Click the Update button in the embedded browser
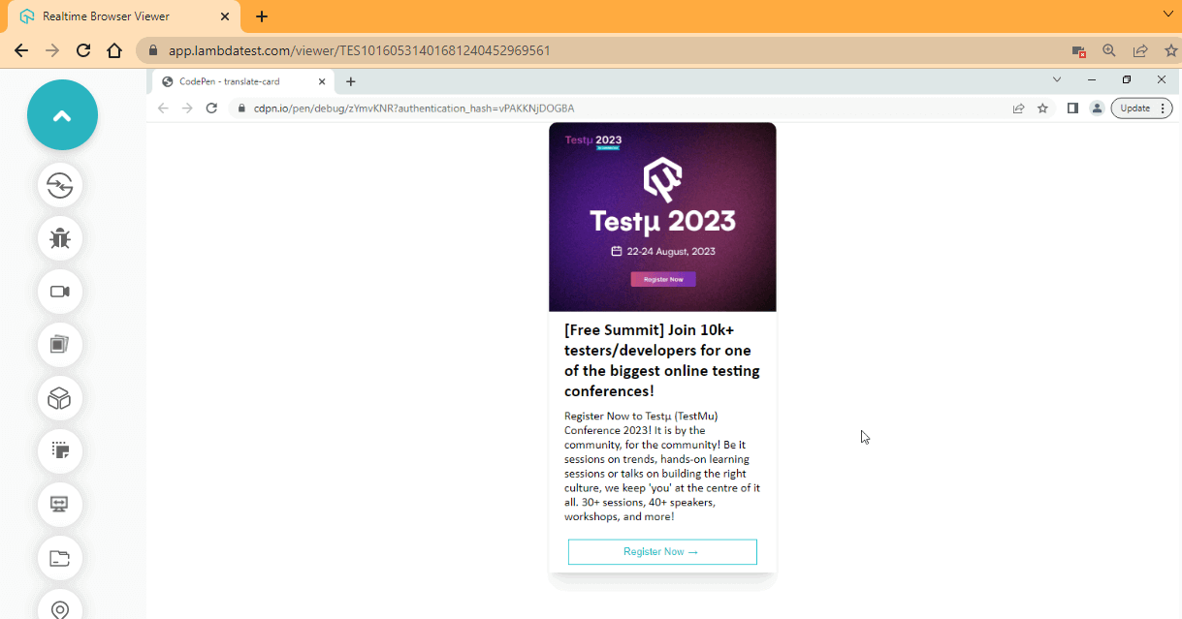 point(1134,108)
